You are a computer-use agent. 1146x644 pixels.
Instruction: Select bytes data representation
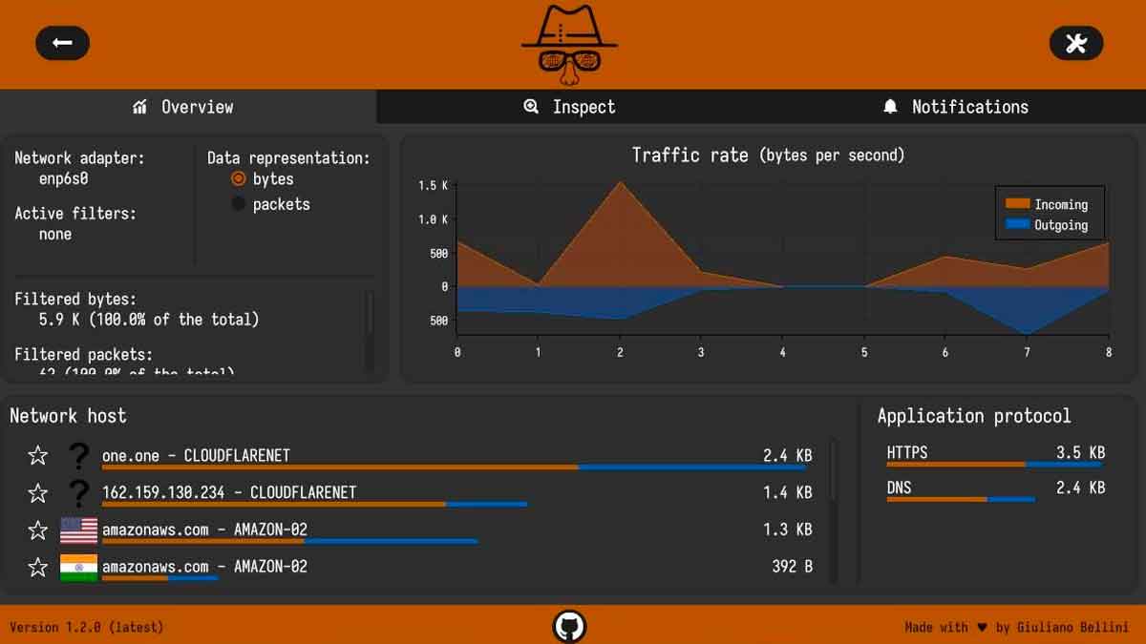tap(239, 179)
